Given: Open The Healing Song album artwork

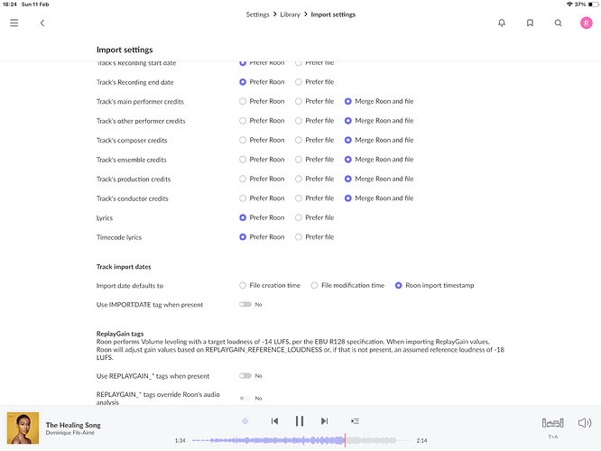Looking at the screenshot, I should point(23,428).
